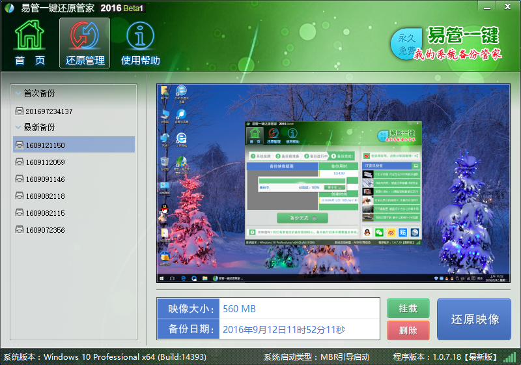521x365 pixels.
Task: Select backup entry 1609091146
Action: [74, 179]
